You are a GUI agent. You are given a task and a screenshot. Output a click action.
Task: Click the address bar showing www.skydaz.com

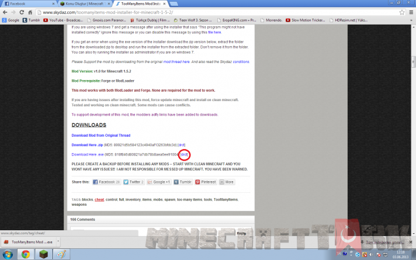point(216,12)
